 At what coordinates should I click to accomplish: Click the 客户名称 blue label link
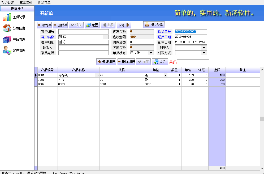[x=48, y=37]
